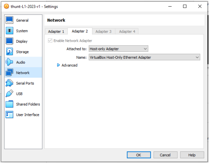Image resolution: width=209 pixels, height=164 pixels.
Task: Go to the System category label
Action: [x=22, y=31]
